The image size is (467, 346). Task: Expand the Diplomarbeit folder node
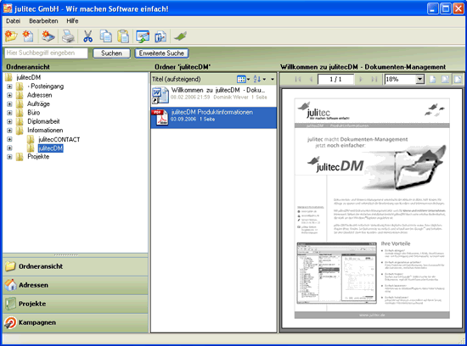tap(9, 121)
